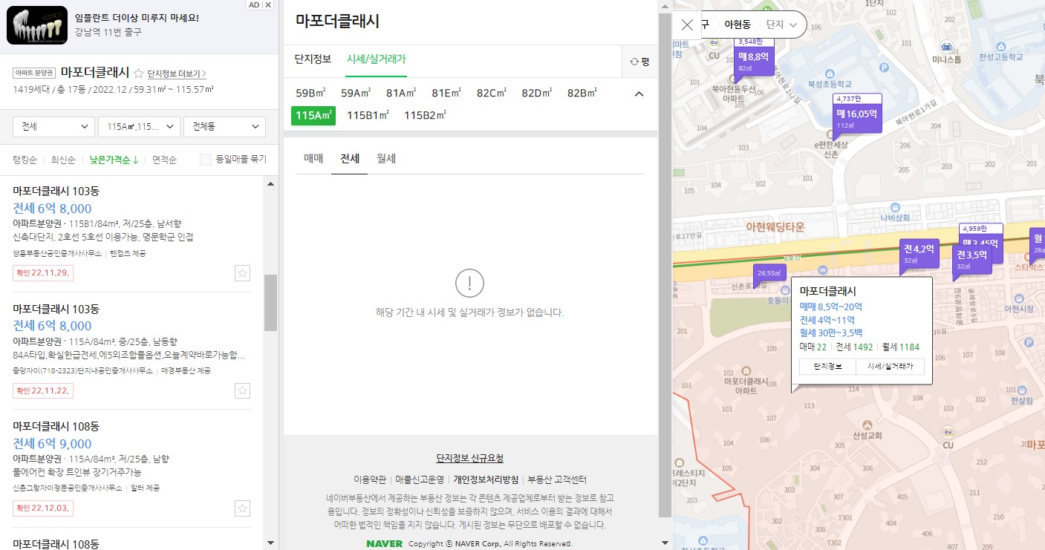This screenshot has width=1045, height=550.
Task: Open the 단지정보 신규요청 link
Action: click(x=470, y=459)
